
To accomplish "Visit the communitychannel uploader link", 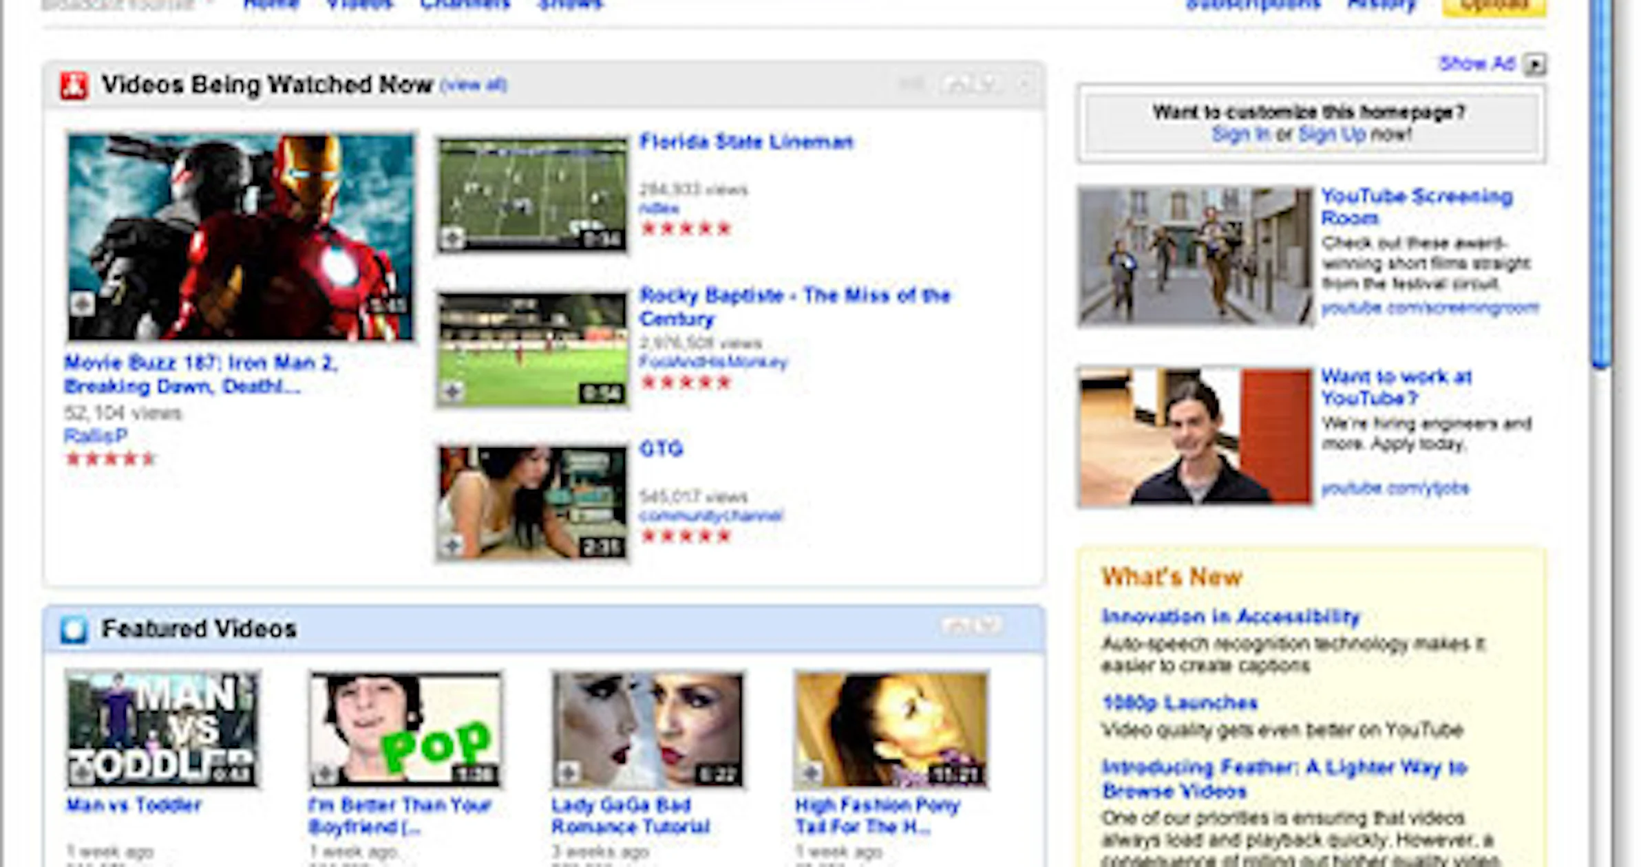I will point(711,515).
